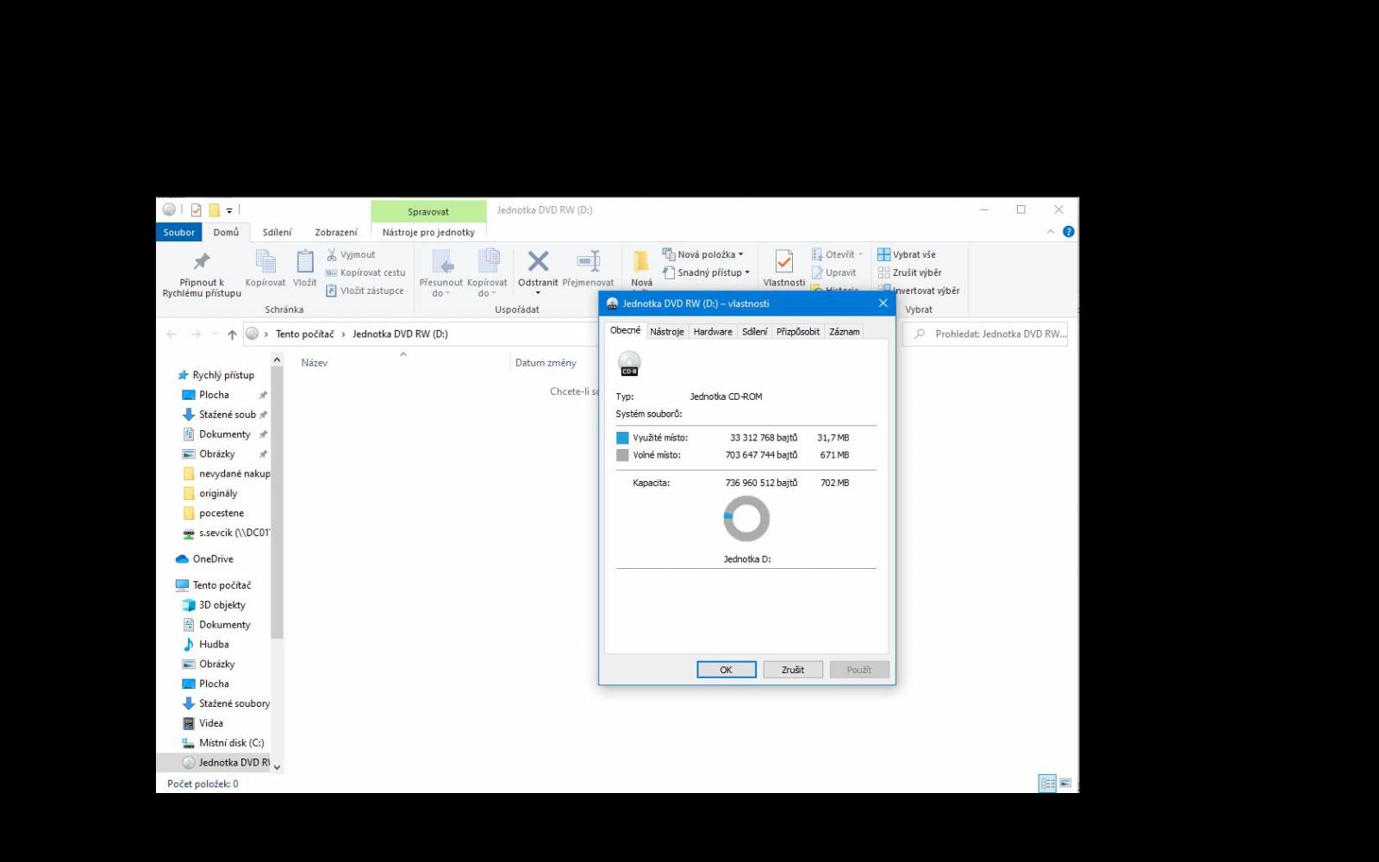This screenshot has width=1379, height=862.
Task: Open Snadný přístup dropdown
Action: [x=706, y=272]
